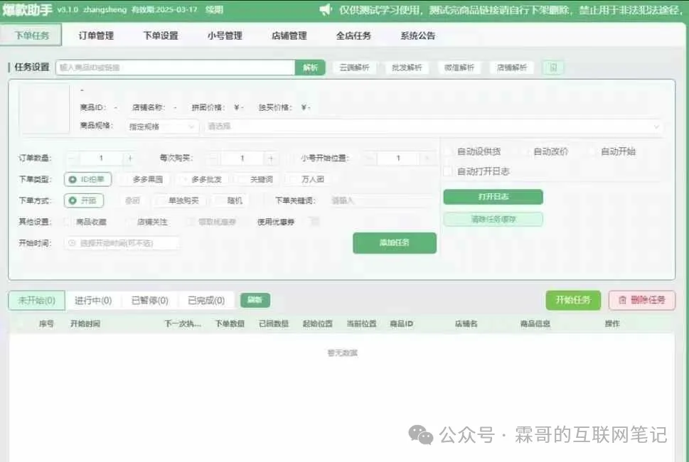Click the clock icon in 开始时间 field
The height and width of the screenshot is (462, 689).
click(x=72, y=243)
